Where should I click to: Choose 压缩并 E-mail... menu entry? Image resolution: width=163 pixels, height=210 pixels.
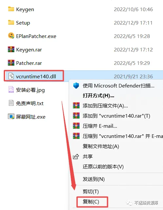100,126
